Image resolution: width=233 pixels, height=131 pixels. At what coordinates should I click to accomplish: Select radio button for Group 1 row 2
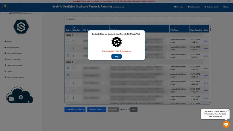coord(68,48)
